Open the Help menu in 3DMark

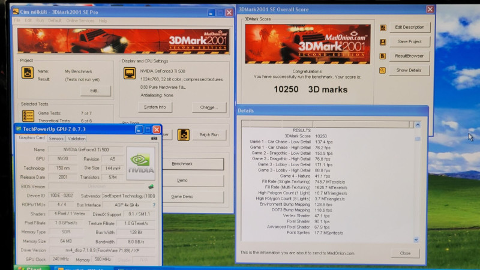[x=103, y=20]
